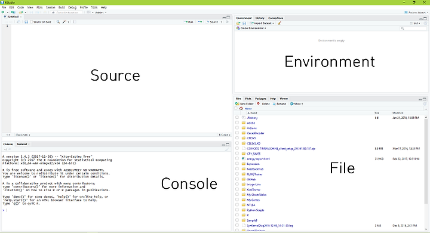Open the Addins dropdown
The image size is (430, 233).
[x=101, y=13]
